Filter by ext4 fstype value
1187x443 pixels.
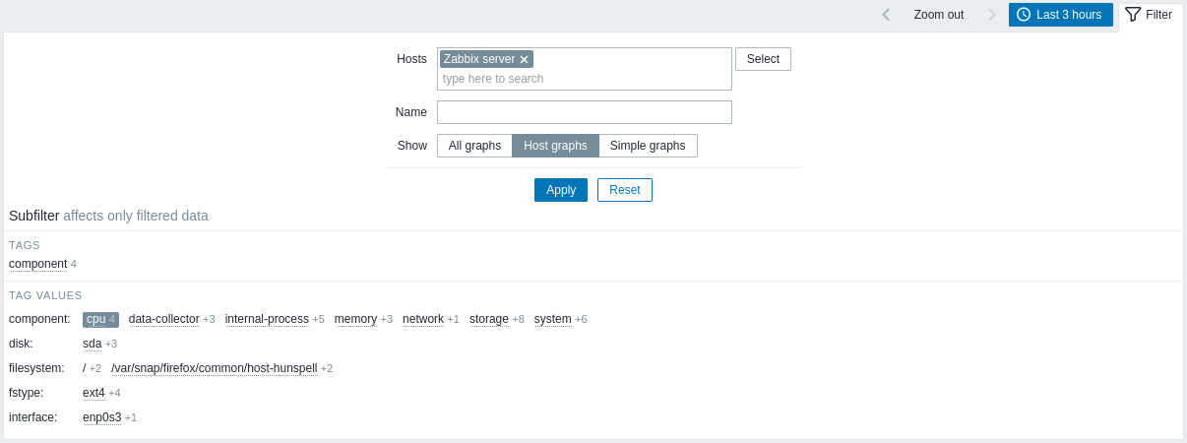(x=94, y=393)
